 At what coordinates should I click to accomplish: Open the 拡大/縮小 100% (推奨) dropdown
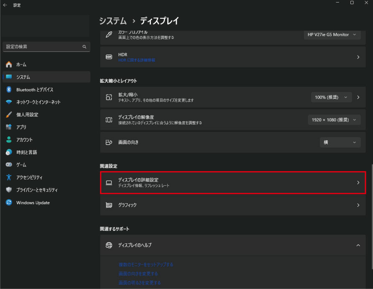[331, 97]
